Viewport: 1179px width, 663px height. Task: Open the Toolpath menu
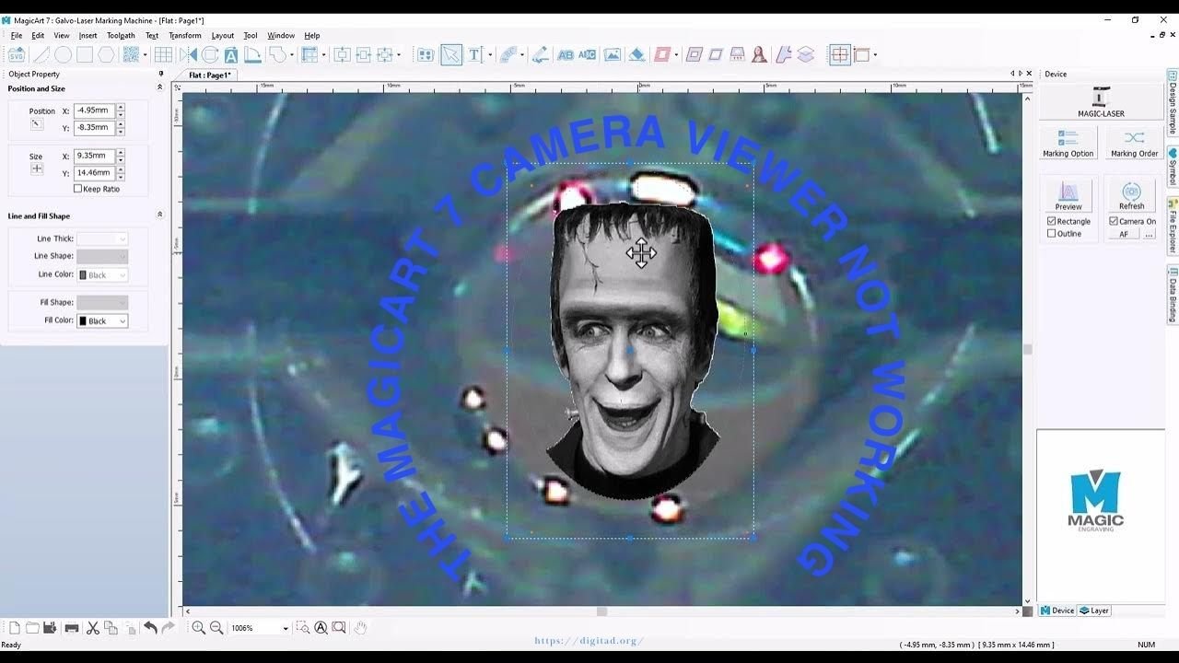point(121,36)
